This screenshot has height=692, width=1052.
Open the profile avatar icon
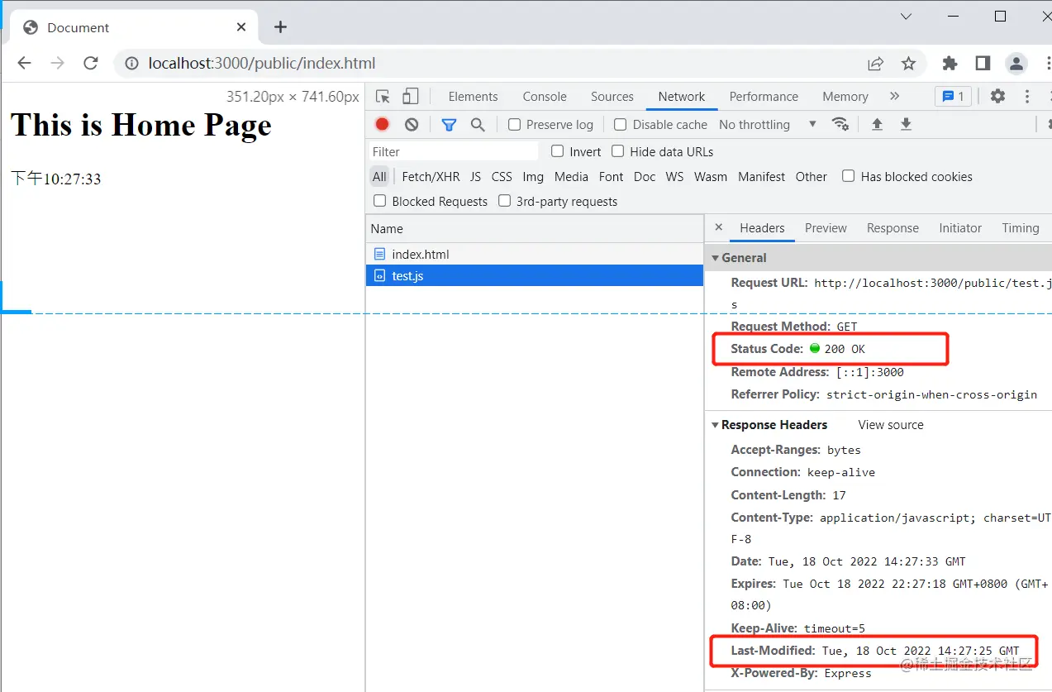(1016, 64)
